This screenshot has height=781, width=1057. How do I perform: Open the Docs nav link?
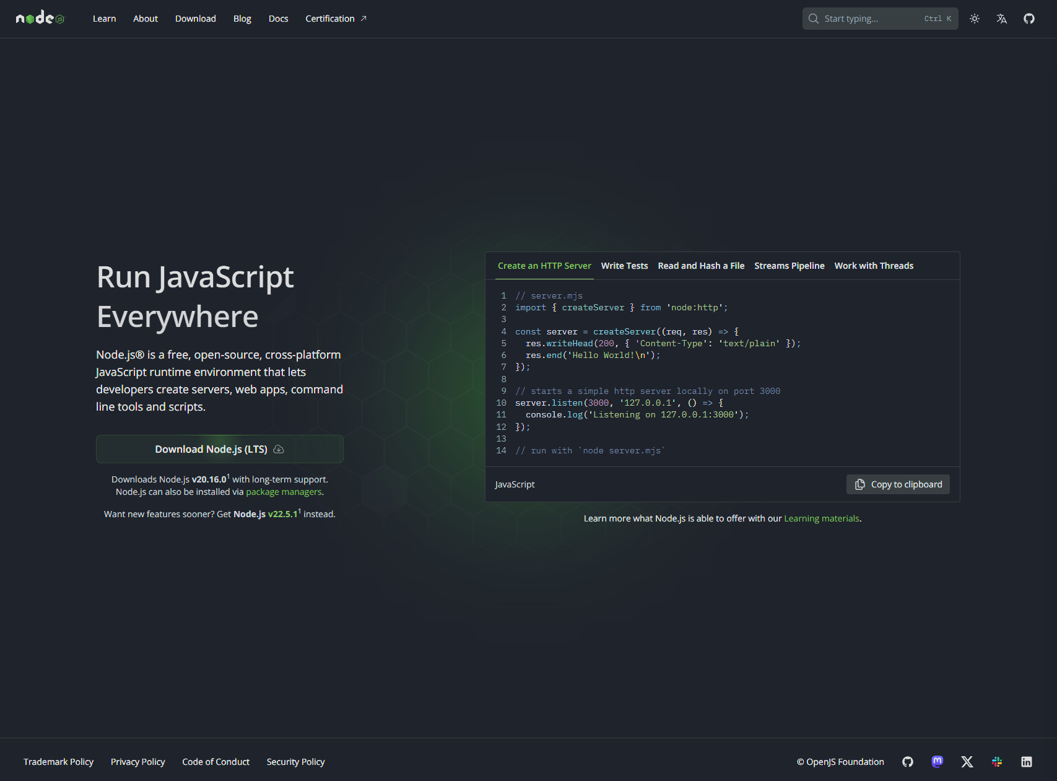click(x=279, y=19)
